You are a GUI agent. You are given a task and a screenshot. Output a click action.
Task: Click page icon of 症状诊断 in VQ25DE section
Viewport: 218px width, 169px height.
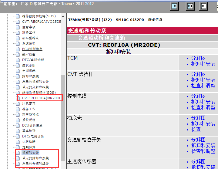(x=18, y=65)
